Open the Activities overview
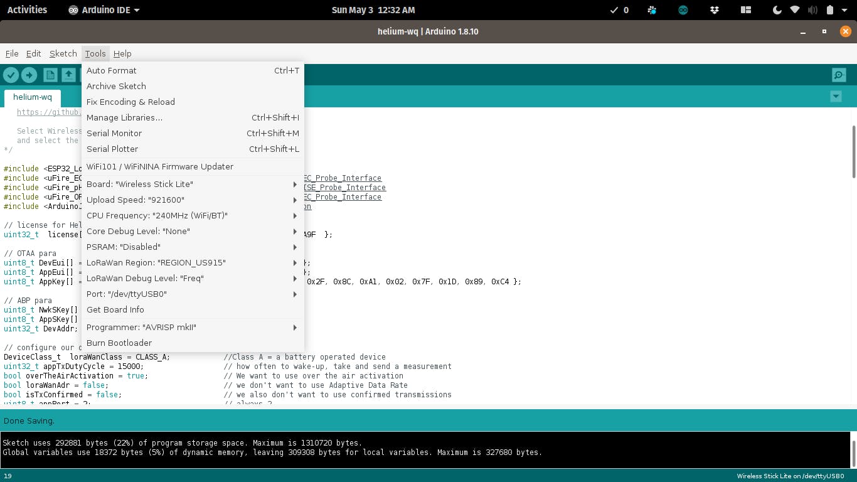 click(x=27, y=10)
